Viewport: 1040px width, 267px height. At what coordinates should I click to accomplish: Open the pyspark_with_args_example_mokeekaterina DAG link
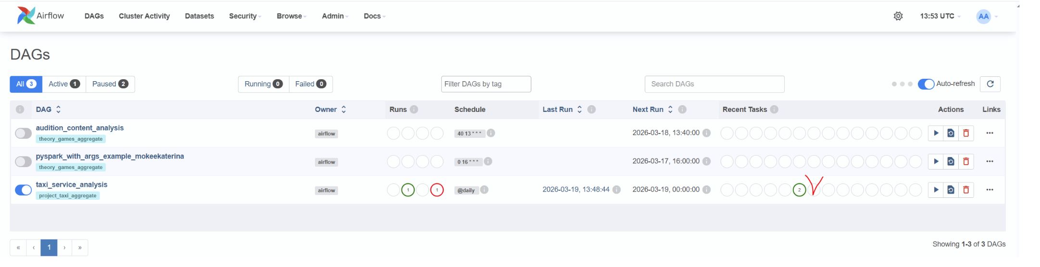tap(110, 156)
